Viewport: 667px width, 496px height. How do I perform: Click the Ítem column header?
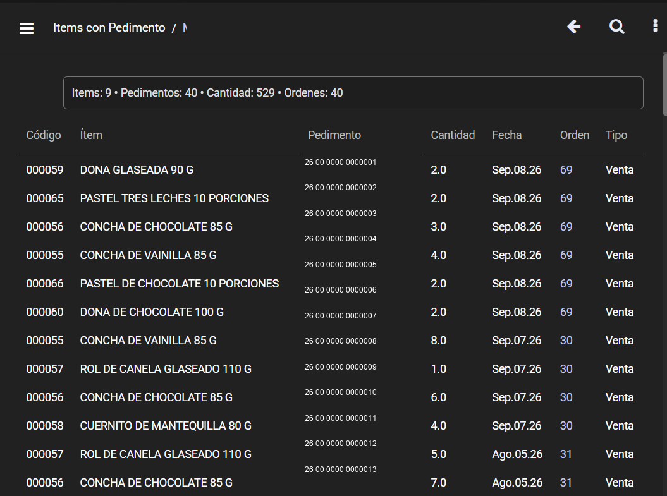coord(91,135)
